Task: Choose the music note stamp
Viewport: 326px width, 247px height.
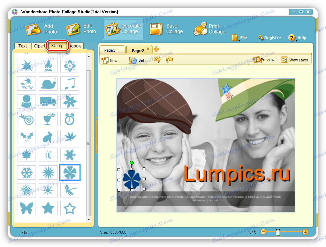Action: pos(70,83)
